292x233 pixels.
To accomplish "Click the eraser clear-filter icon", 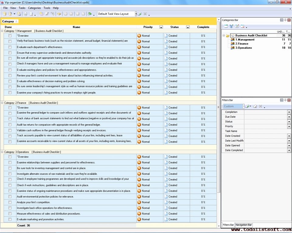I will point(255,106).
